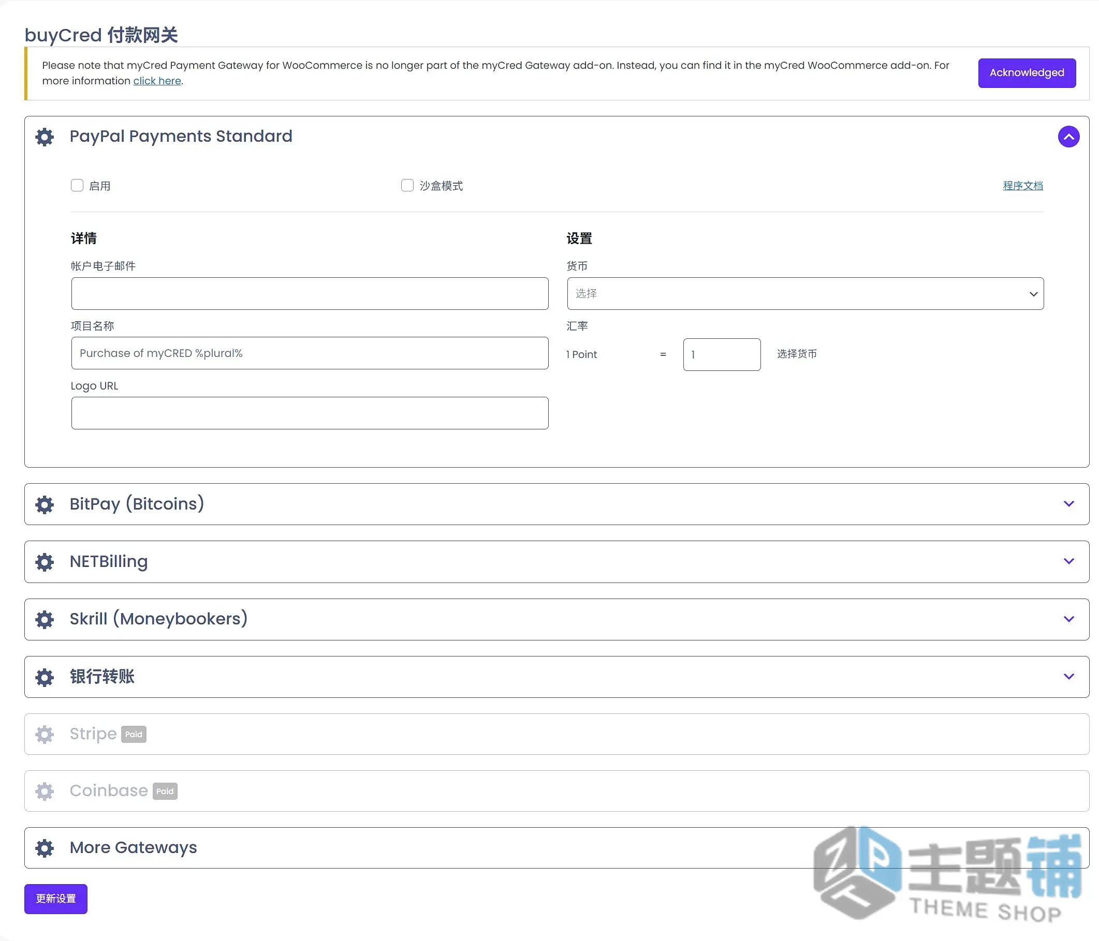Click the Coinbase Paid badge
The height and width of the screenshot is (941, 1099).
(x=165, y=791)
